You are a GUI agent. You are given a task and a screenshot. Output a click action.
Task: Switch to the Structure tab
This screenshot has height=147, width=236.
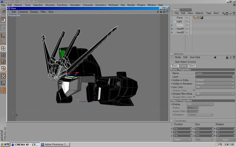(x=186, y=10)
